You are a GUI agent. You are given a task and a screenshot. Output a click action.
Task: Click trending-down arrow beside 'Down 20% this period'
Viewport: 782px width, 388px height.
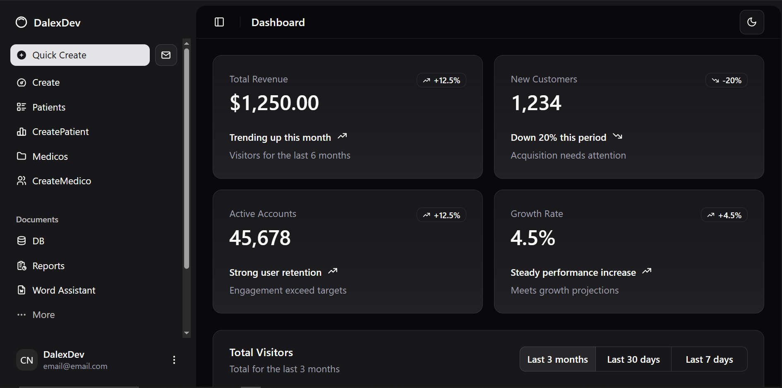pyautogui.click(x=618, y=136)
